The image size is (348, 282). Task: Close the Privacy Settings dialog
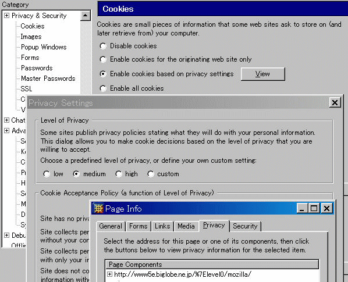335,102
